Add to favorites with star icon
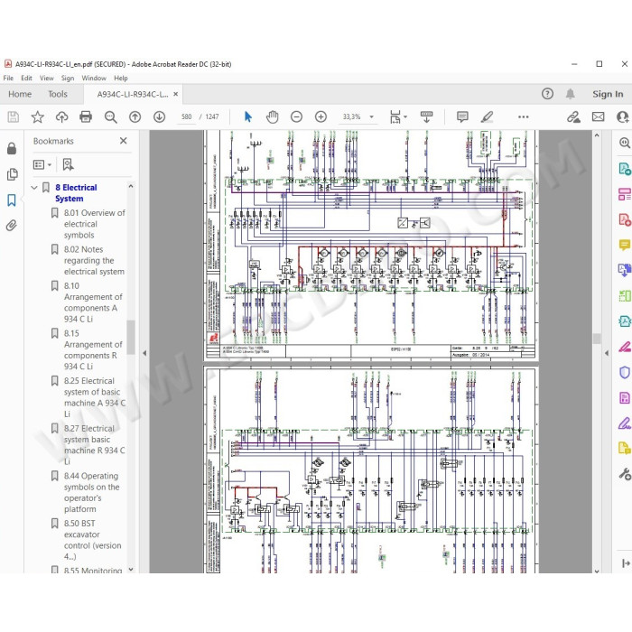The width and height of the screenshot is (632, 632). pos(38,116)
